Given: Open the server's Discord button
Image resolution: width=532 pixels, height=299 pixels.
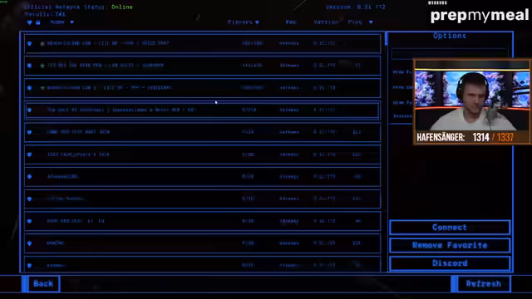Looking at the screenshot, I should (450, 263).
